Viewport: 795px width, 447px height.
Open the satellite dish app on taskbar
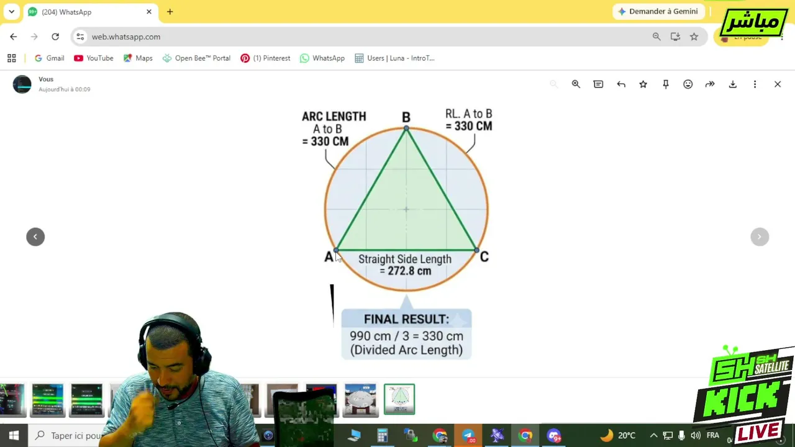497,436
